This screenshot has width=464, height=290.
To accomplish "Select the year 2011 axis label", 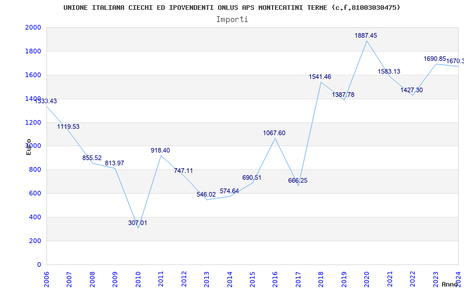I will tap(161, 279).
